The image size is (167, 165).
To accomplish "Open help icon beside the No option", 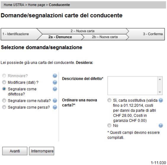I will pyautogui.click(x=160, y=125).
